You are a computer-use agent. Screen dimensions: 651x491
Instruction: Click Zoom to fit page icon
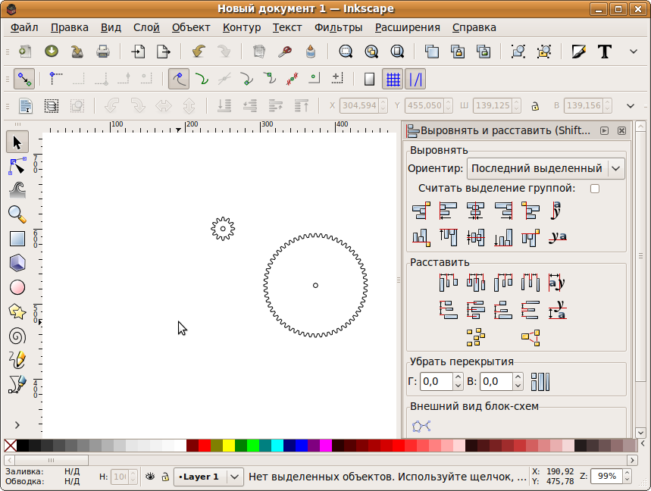click(x=397, y=52)
